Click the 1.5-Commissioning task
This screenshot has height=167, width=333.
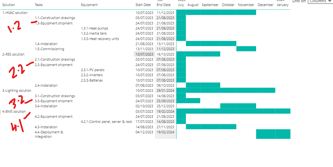(x=50, y=49)
